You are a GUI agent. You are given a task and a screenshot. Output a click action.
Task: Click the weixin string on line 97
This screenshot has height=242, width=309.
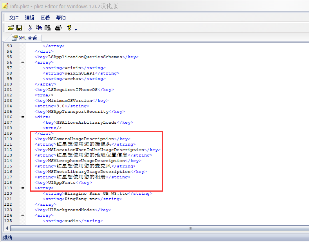tap(73, 68)
